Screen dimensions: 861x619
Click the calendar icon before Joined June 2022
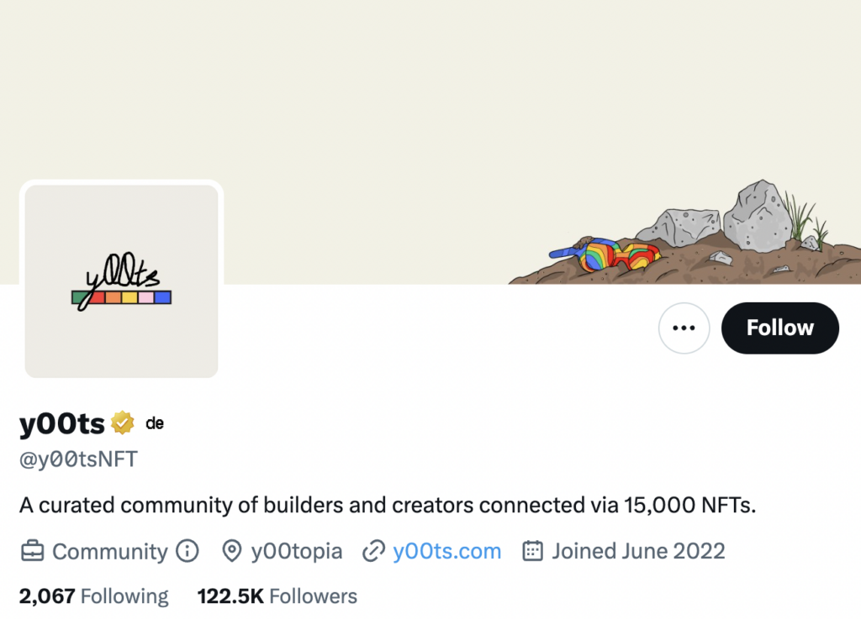coord(532,552)
